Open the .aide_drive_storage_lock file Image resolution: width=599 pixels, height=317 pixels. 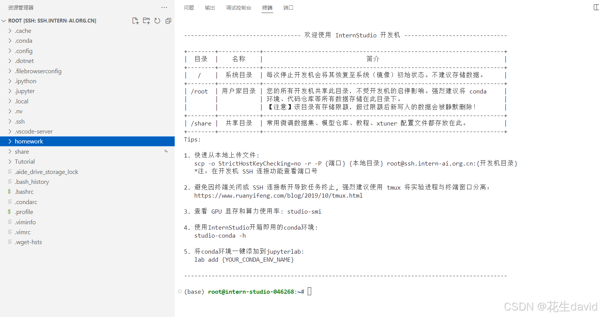[87, 172]
